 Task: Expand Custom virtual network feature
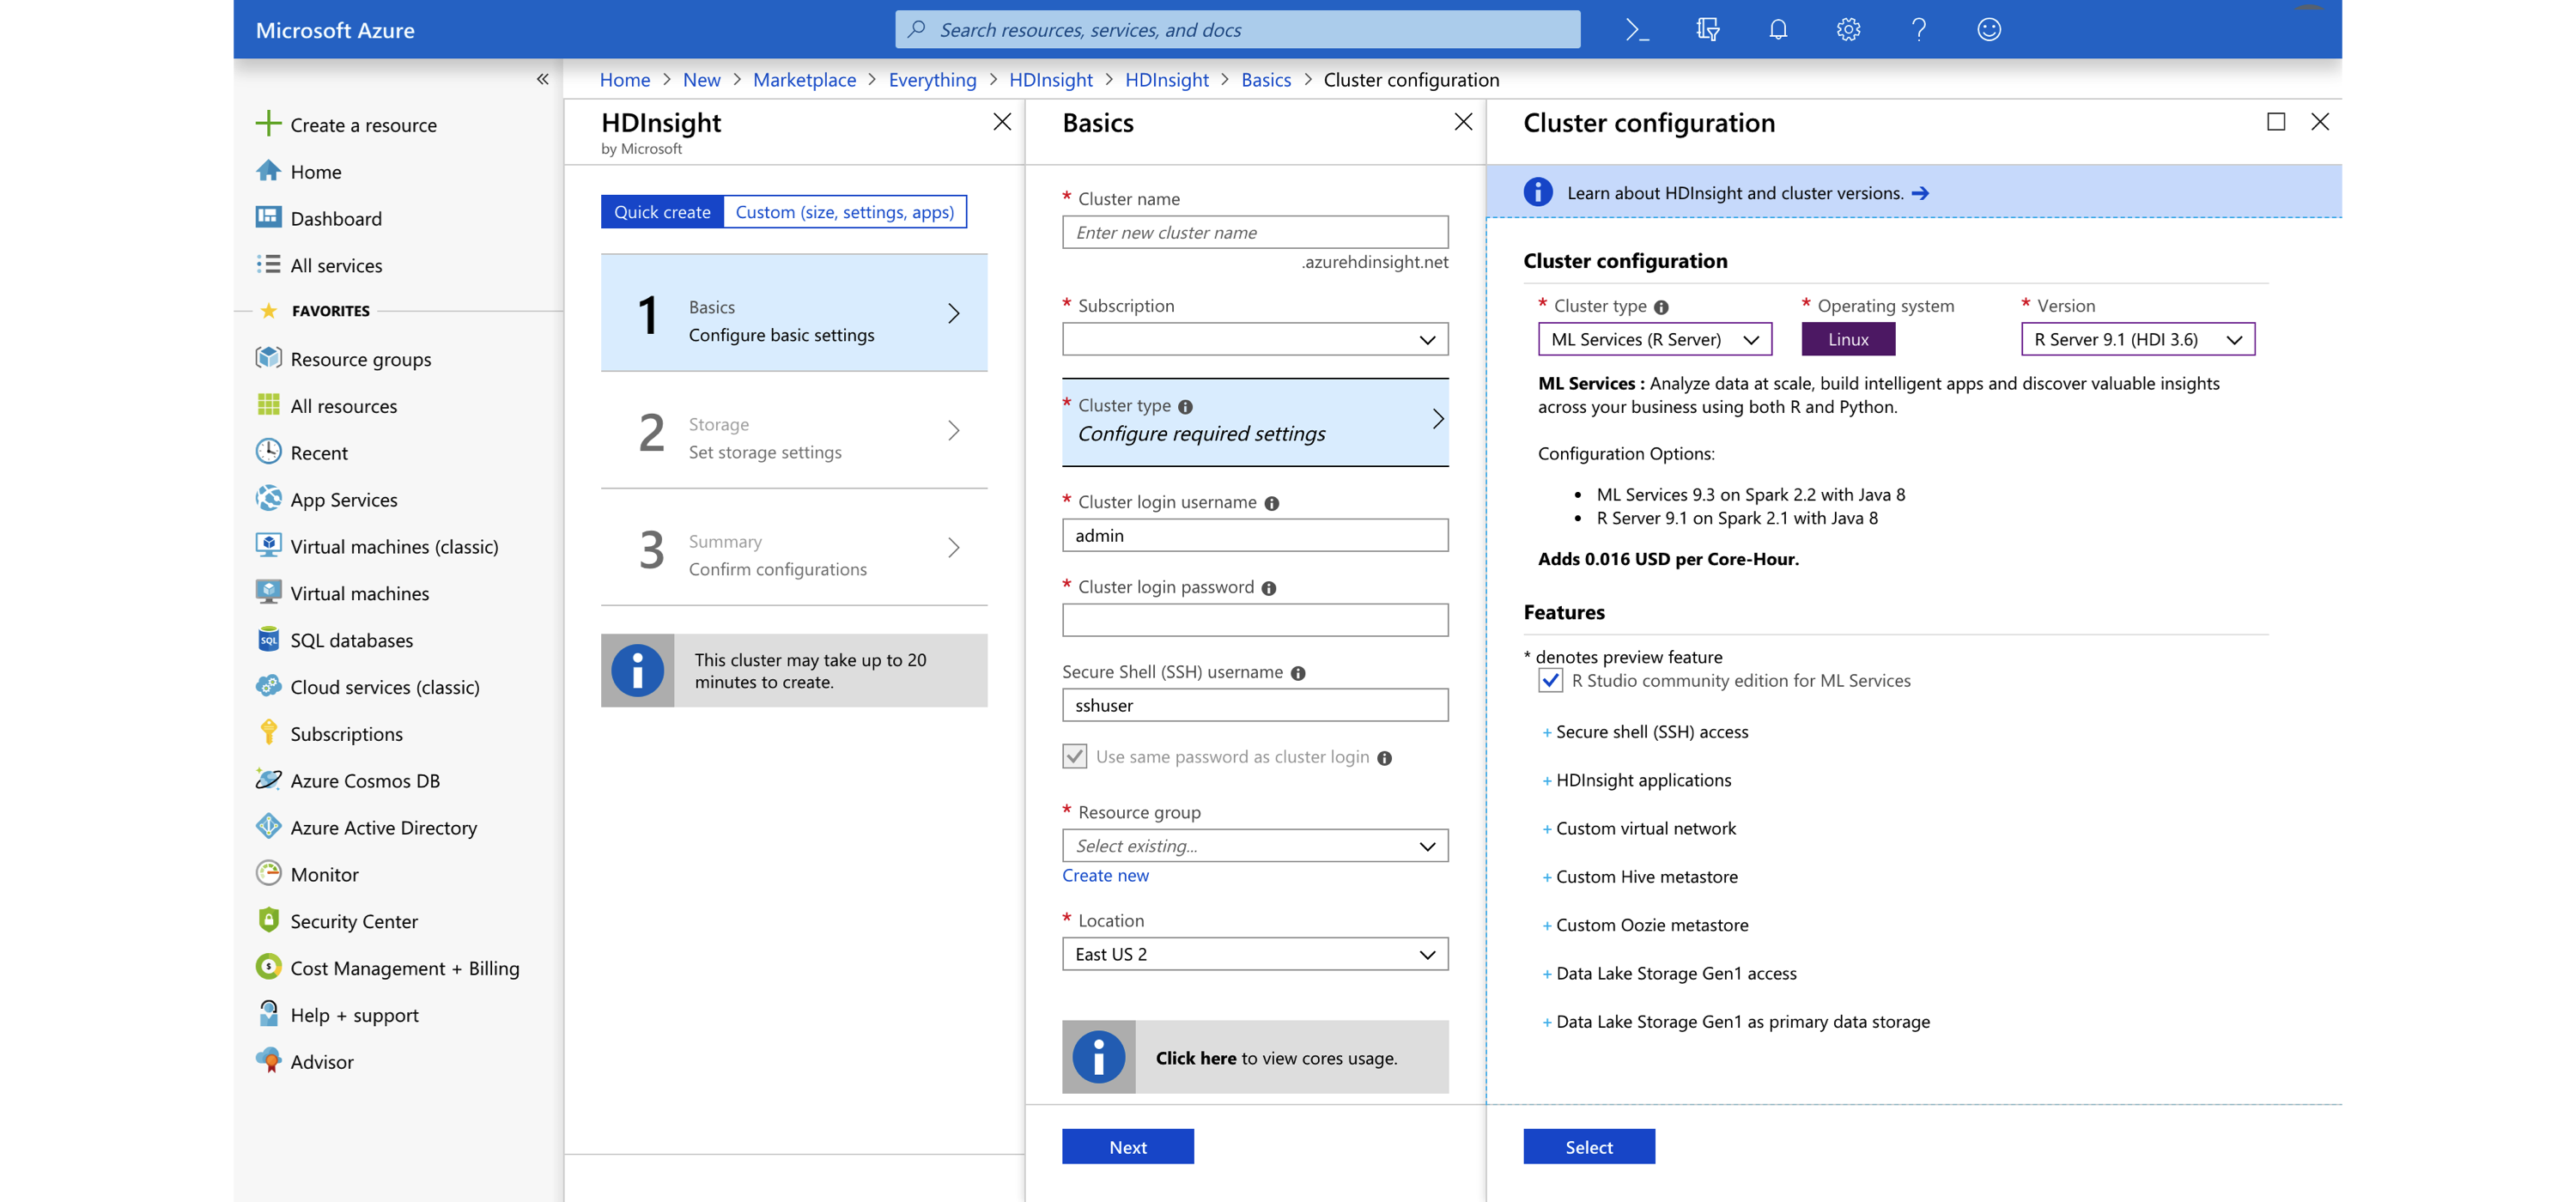[x=1639, y=828]
